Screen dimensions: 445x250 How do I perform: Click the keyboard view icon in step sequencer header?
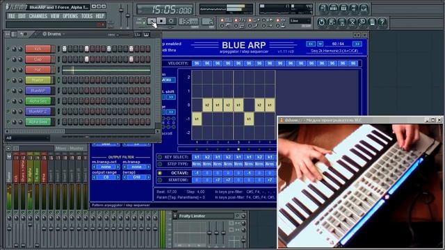(x=147, y=34)
